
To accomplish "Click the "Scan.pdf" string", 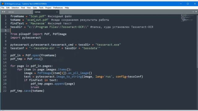I will pyautogui.click(x=37, y=16).
